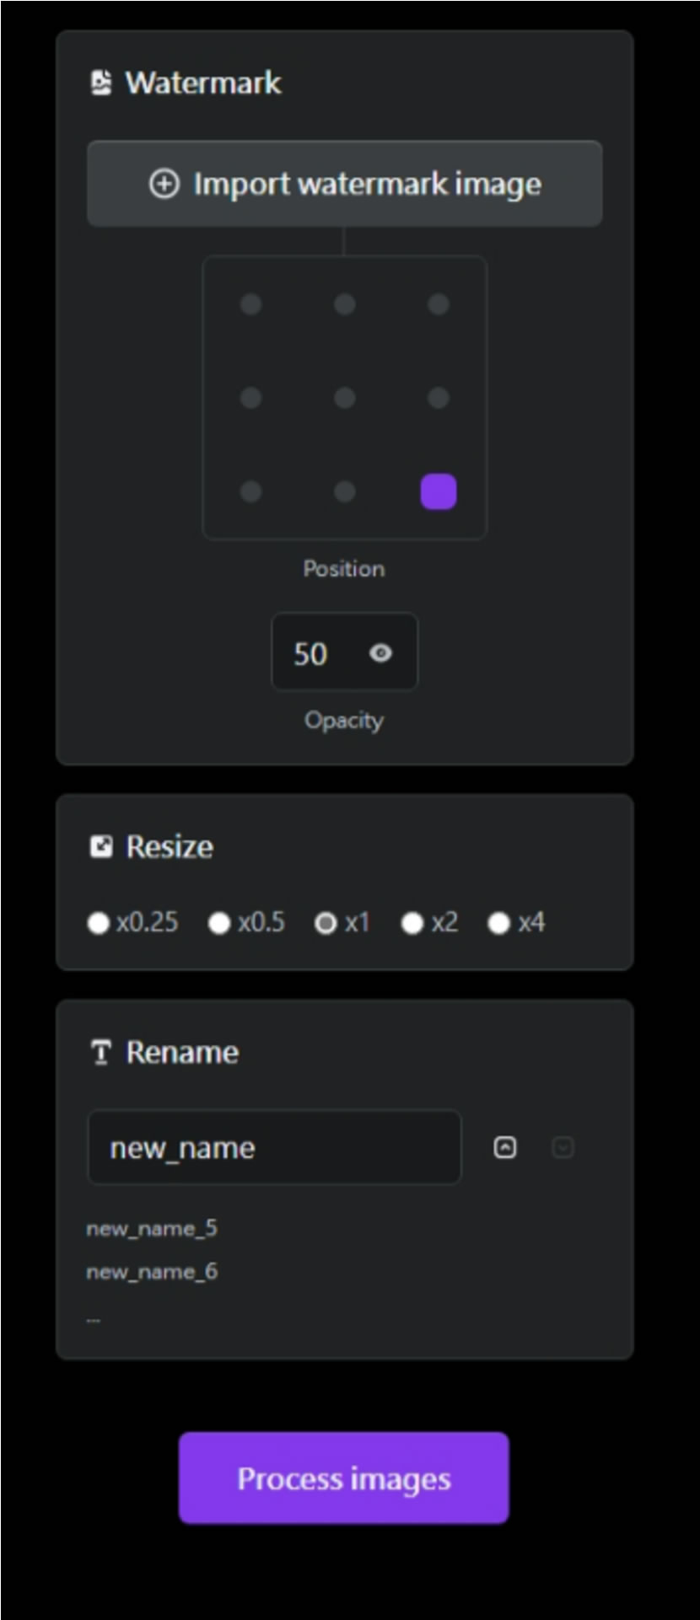This screenshot has height=1620, width=700.
Task: Click the plus icon on Import watermark image
Action: (x=164, y=184)
